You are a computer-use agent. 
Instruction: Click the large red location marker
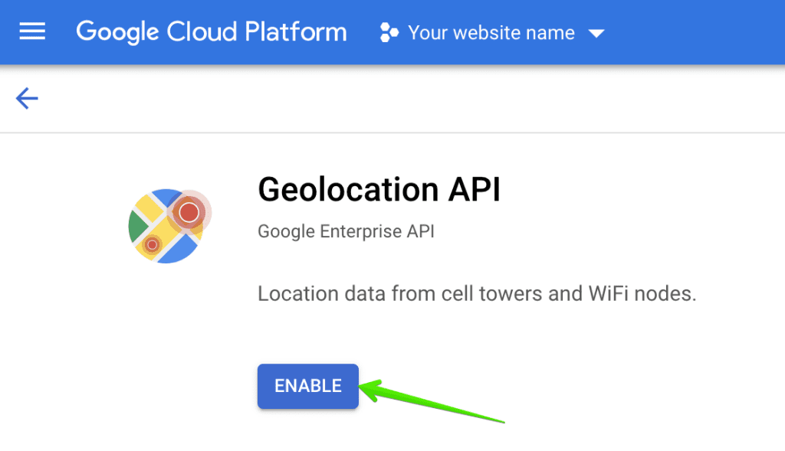tap(189, 212)
